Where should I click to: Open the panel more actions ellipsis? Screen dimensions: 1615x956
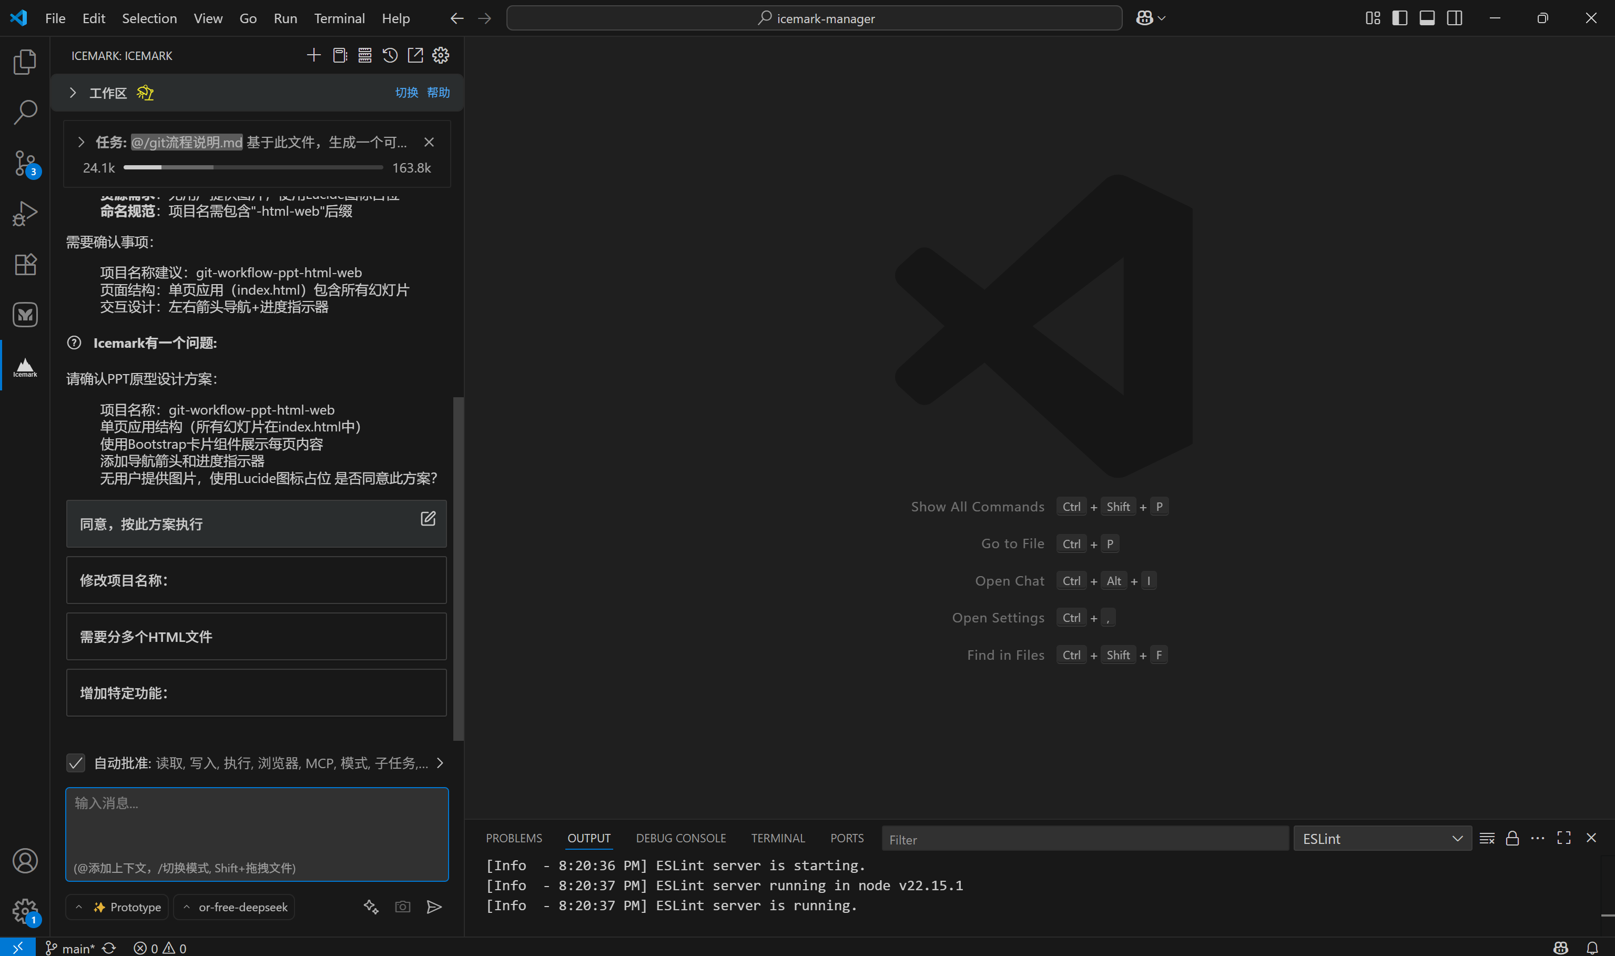click(x=1537, y=838)
